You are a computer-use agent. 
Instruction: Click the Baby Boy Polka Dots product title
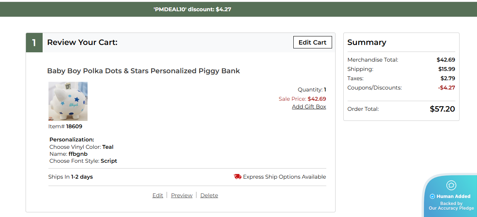pos(143,71)
